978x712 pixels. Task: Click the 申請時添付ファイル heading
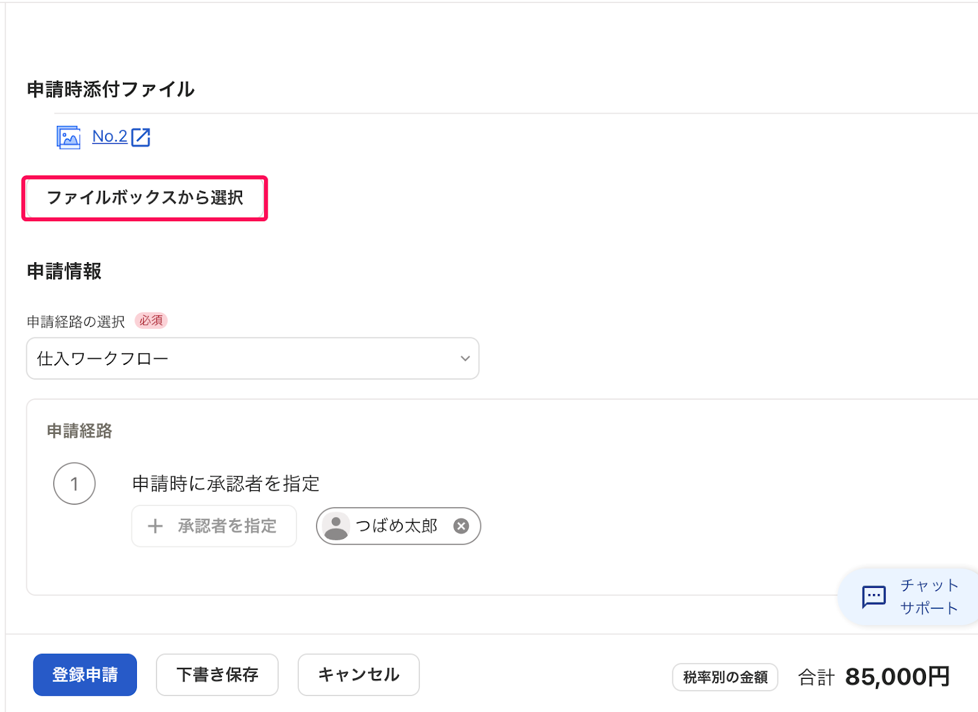click(111, 89)
